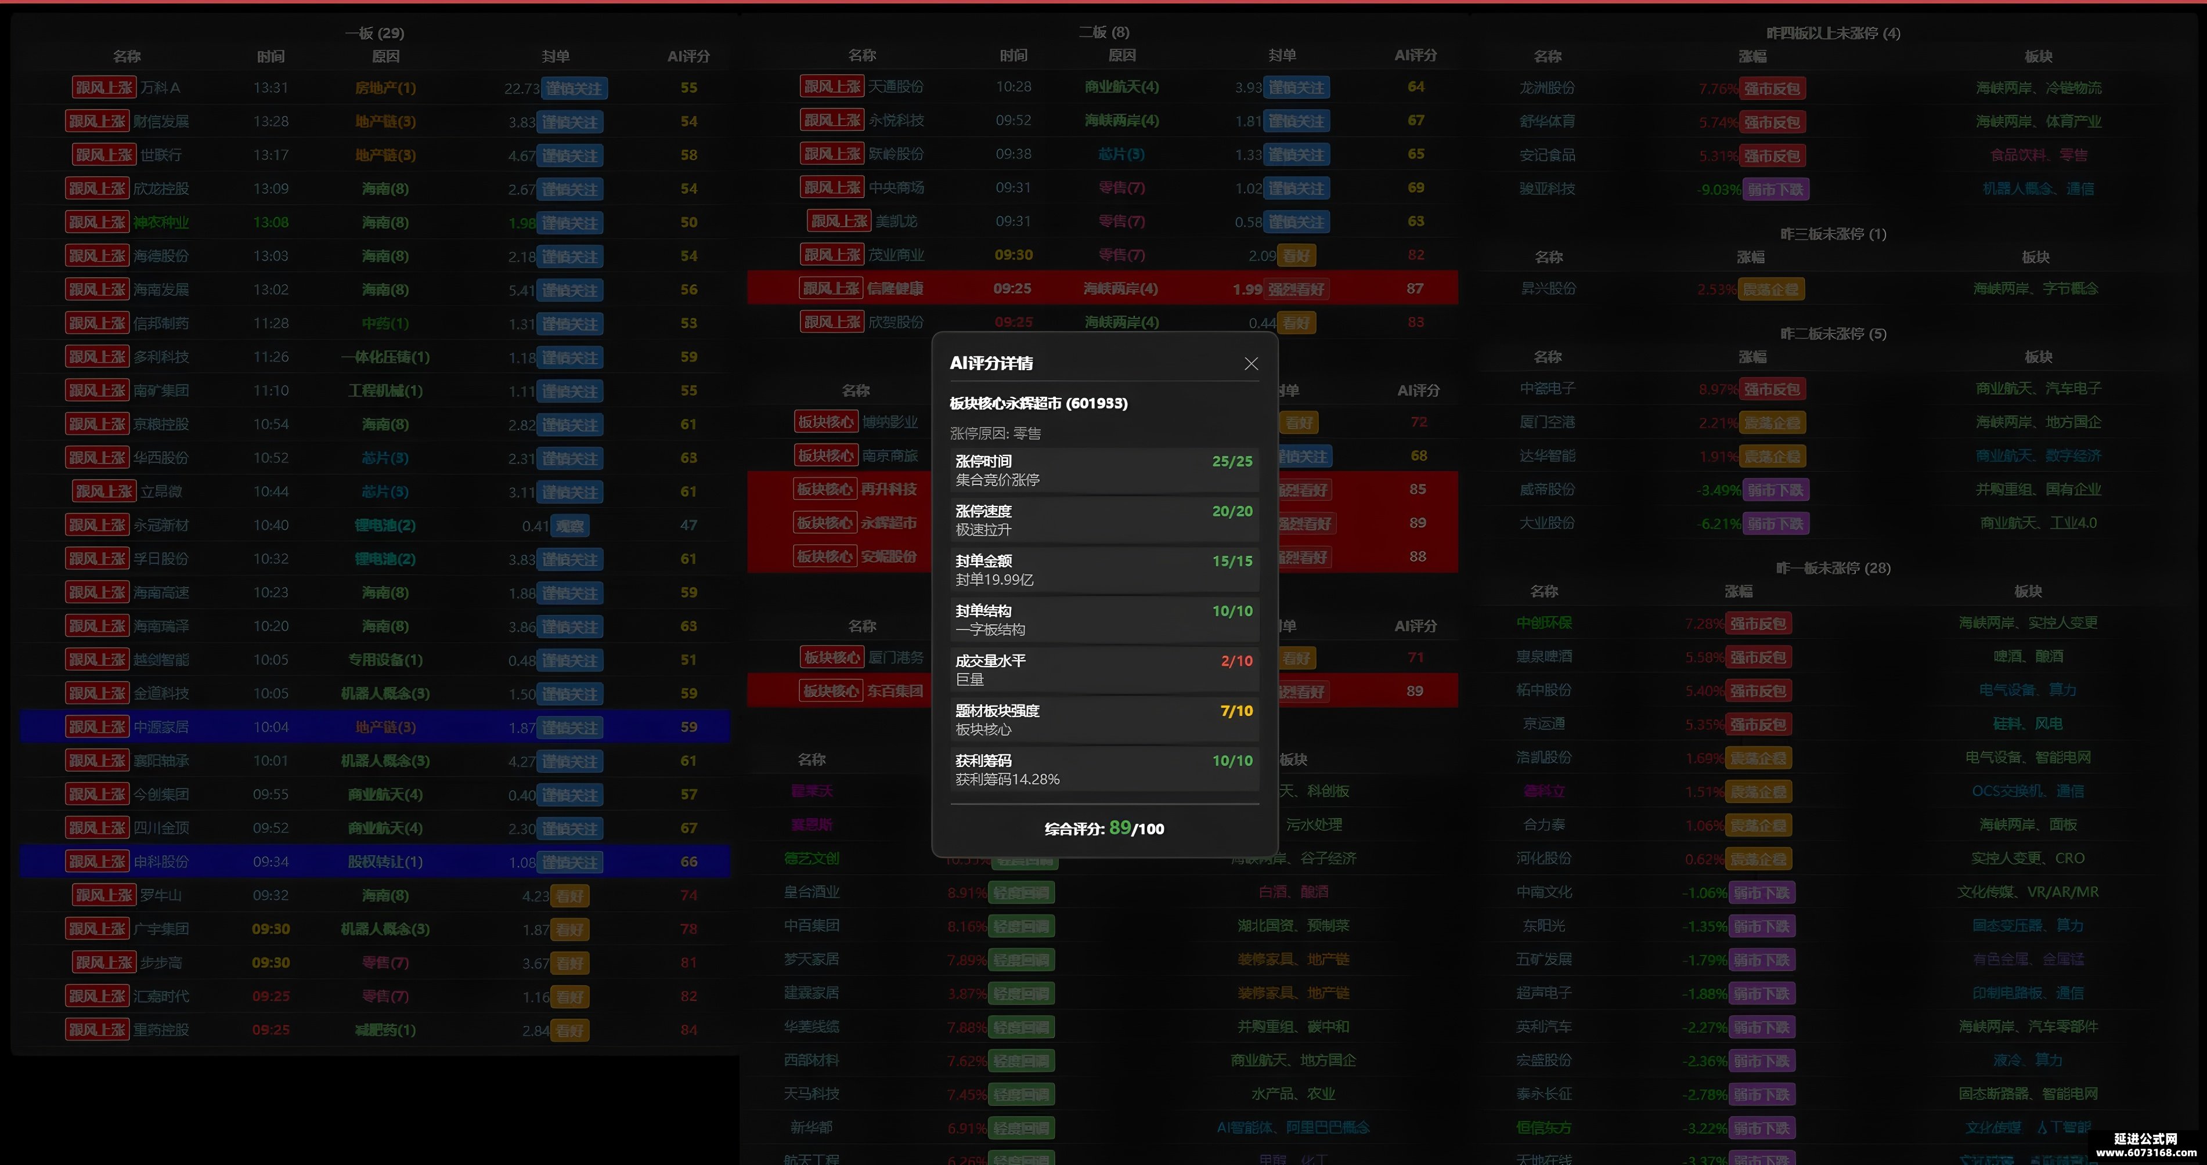Click the 跟风上涨 tag beside 天通股份

tap(832, 86)
